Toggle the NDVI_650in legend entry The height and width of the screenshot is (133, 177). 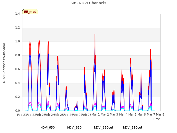(46, 127)
